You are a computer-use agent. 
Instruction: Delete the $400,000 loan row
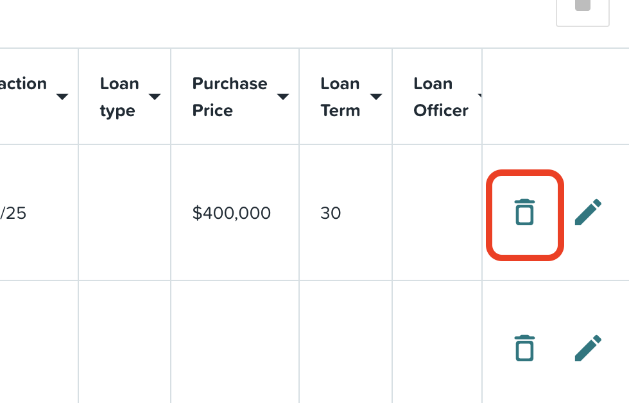[x=524, y=212]
